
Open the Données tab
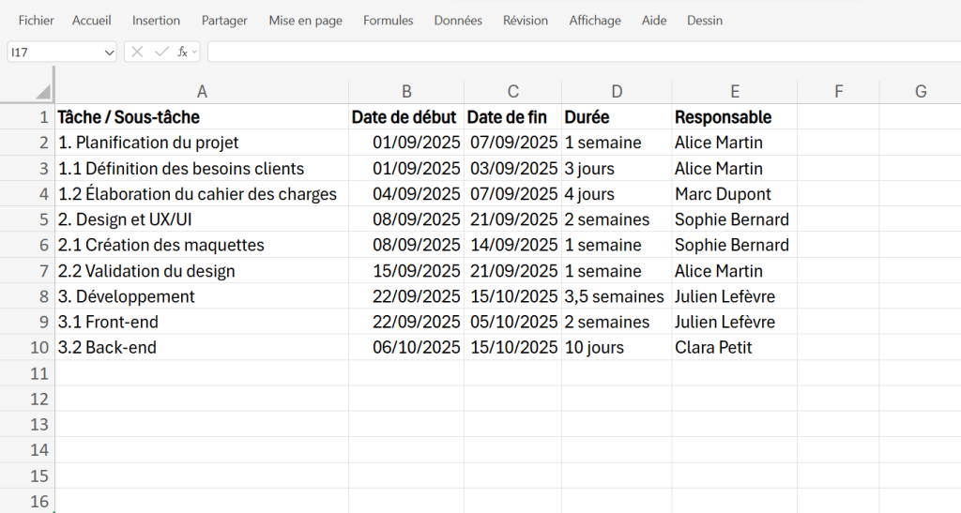(458, 21)
